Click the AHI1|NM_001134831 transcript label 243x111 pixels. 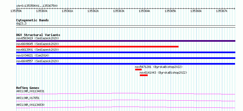click(30, 91)
